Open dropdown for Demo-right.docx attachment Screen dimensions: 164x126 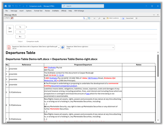[113, 47]
